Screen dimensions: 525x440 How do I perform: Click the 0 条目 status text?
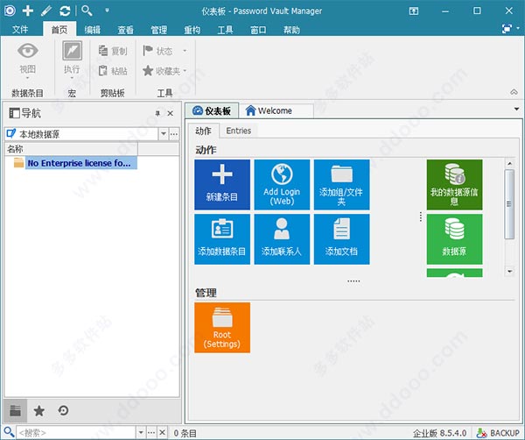(185, 433)
